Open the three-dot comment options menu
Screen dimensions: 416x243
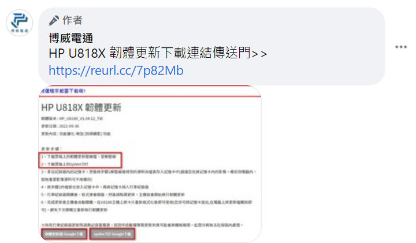(x=401, y=47)
